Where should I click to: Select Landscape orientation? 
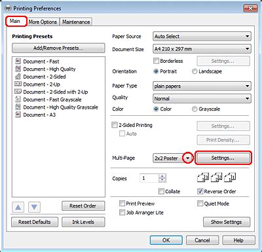[195, 71]
